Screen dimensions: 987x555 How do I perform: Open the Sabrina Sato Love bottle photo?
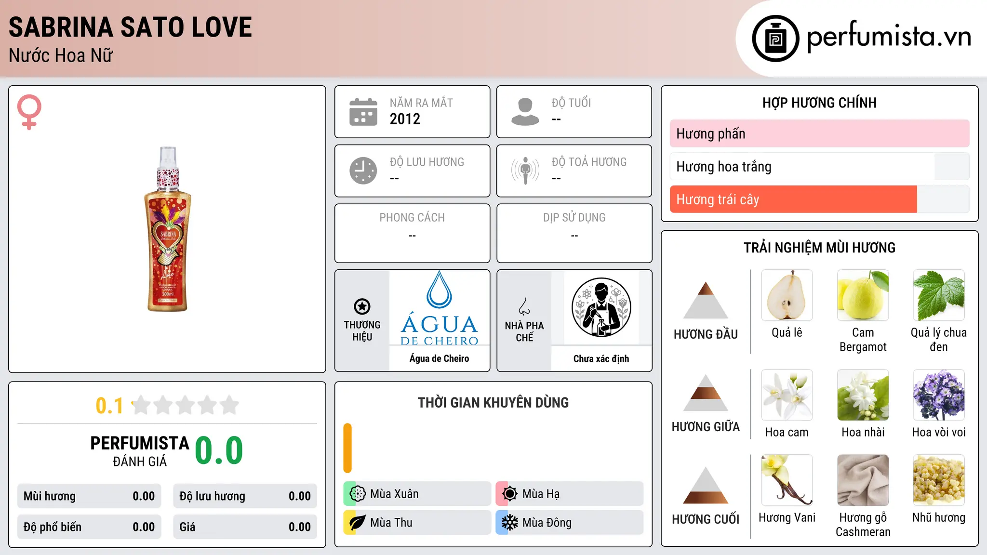click(168, 229)
